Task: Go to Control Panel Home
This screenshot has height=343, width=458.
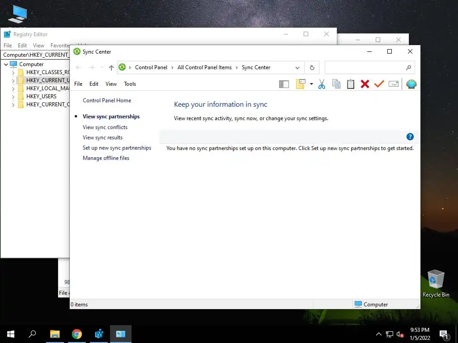Action: click(107, 100)
